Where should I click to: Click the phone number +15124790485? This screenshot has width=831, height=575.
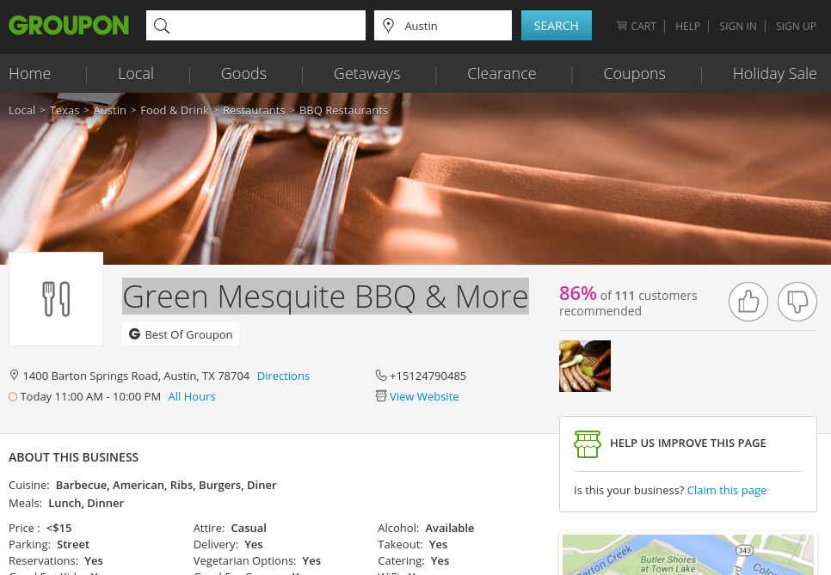(428, 376)
